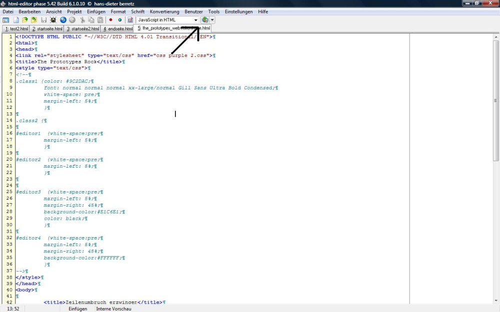This screenshot has height=312, width=500.
Task: Click the cursor position 13: 52 in status bar
Action: (13, 309)
